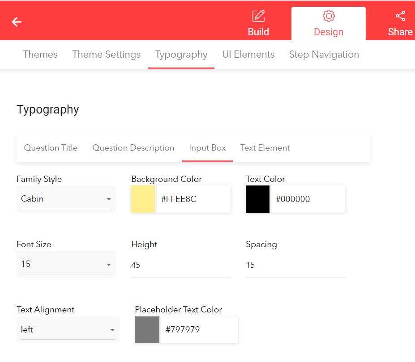Click the yellow Background Color swatch
415x362 pixels.
pos(143,199)
